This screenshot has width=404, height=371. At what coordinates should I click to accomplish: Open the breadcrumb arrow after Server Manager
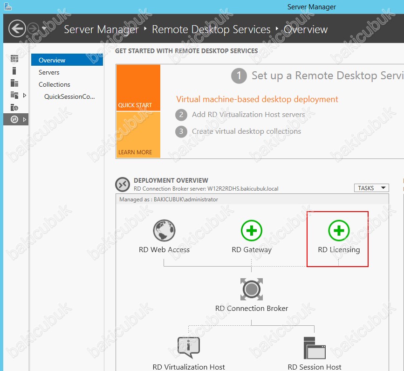pyautogui.click(x=145, y=28)
